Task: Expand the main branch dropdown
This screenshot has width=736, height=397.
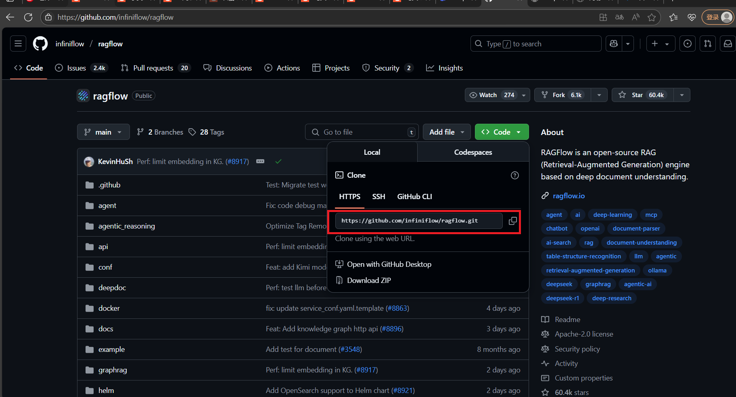Action: tap(103, 132)
